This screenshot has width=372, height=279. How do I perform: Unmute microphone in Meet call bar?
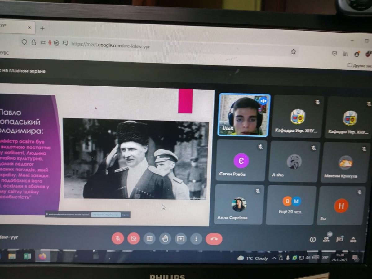(x=118, y=238)
